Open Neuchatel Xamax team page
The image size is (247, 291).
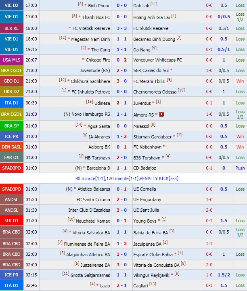coord(93,221)
